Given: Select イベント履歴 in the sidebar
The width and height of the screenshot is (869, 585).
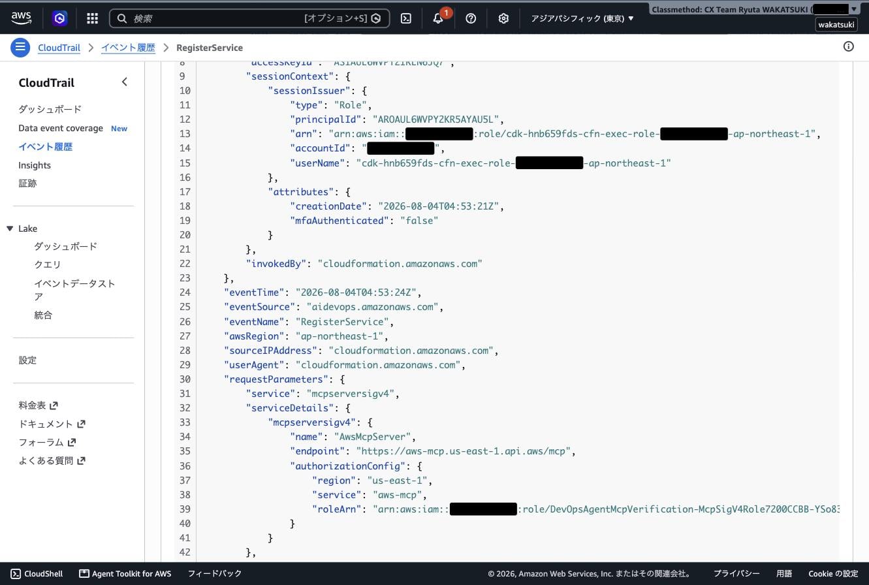Looking at the screenshot, I should click(46, 147).
